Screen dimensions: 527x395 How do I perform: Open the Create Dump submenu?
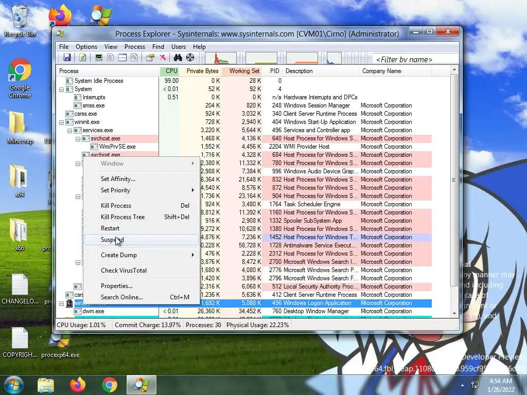pos(141,255)
